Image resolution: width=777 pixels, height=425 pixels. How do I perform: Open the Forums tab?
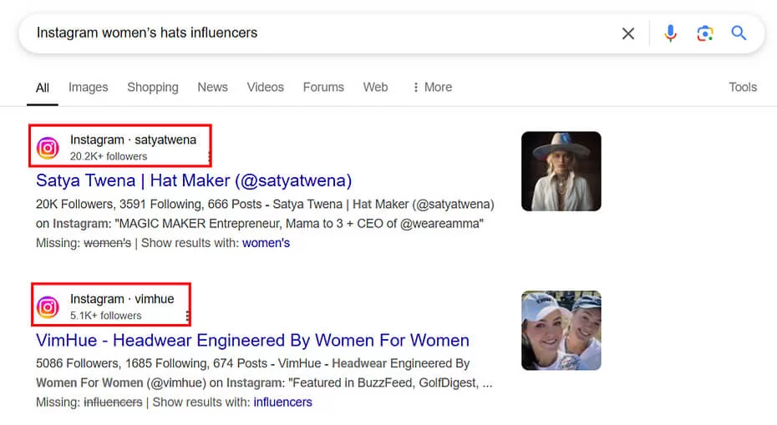pyautogui.click(x=323, y=87)
